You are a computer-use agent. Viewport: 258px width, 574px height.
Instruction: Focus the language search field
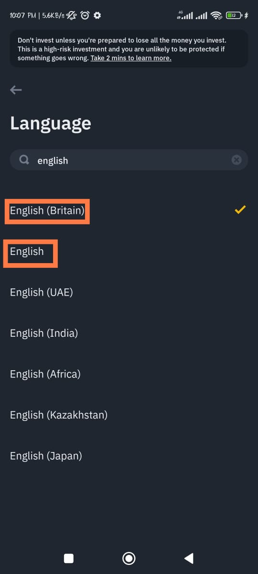129,160
